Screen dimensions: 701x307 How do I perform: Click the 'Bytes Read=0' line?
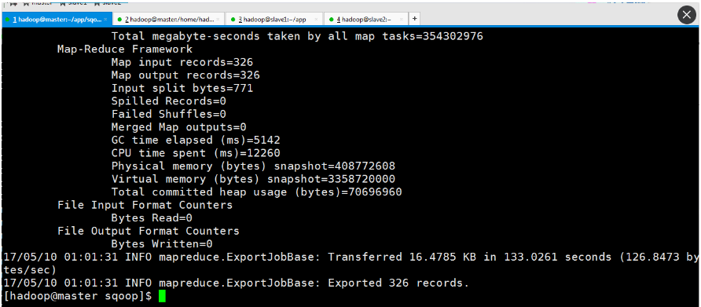click(152, 218)
